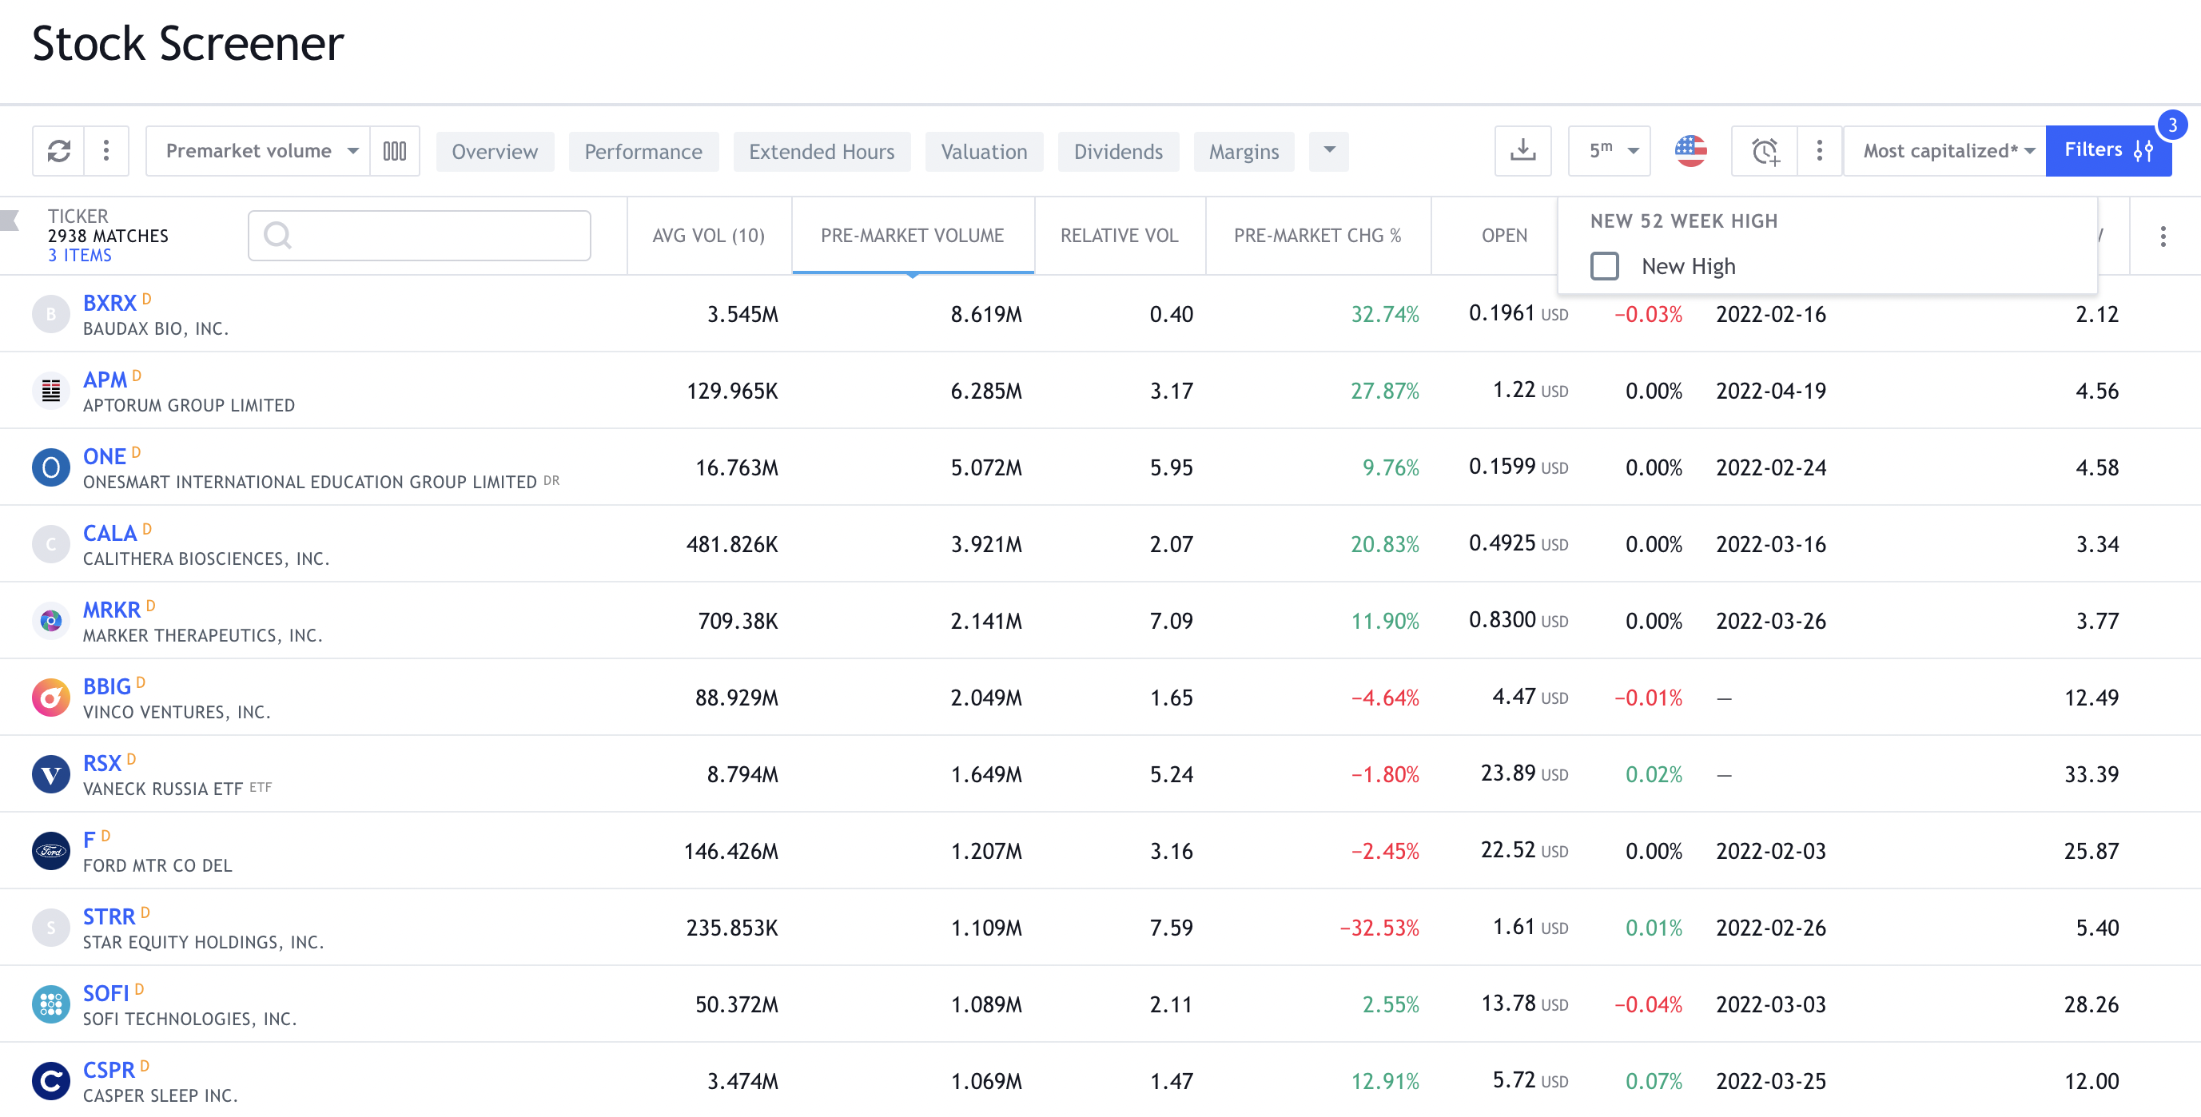
Task: Click the 2022-03-25 date in CSPR row
Action: [x=1771, y=1082]
